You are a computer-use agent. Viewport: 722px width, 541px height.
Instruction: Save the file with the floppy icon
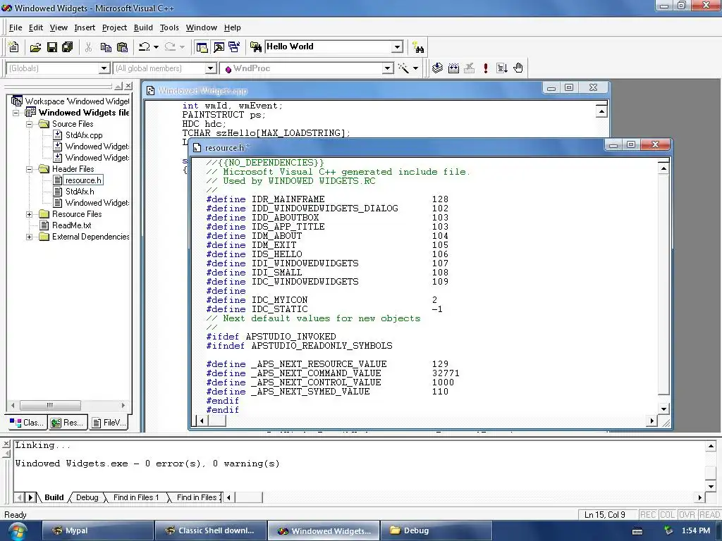(52, 47)
